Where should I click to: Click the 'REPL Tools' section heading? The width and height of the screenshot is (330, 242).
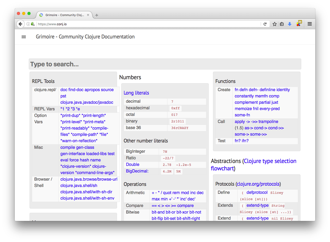pos(43,81)
